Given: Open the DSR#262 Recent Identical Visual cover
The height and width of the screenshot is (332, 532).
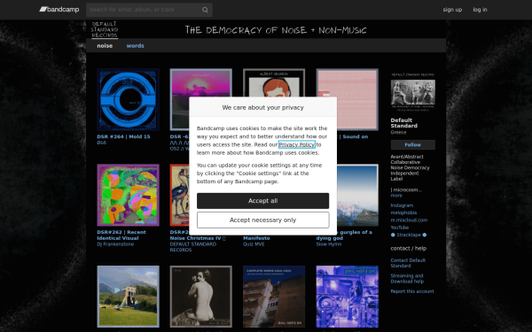Looking at the screenshot, I should (x=128, y=195).
